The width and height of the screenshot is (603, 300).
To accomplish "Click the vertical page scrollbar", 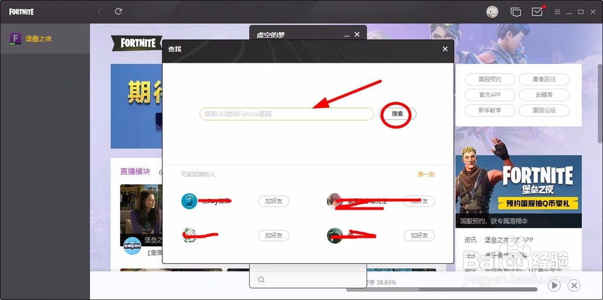I will point(600,104).
